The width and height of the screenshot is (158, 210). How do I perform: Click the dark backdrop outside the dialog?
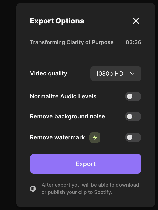pyautogui.click(x=8, y=101)
